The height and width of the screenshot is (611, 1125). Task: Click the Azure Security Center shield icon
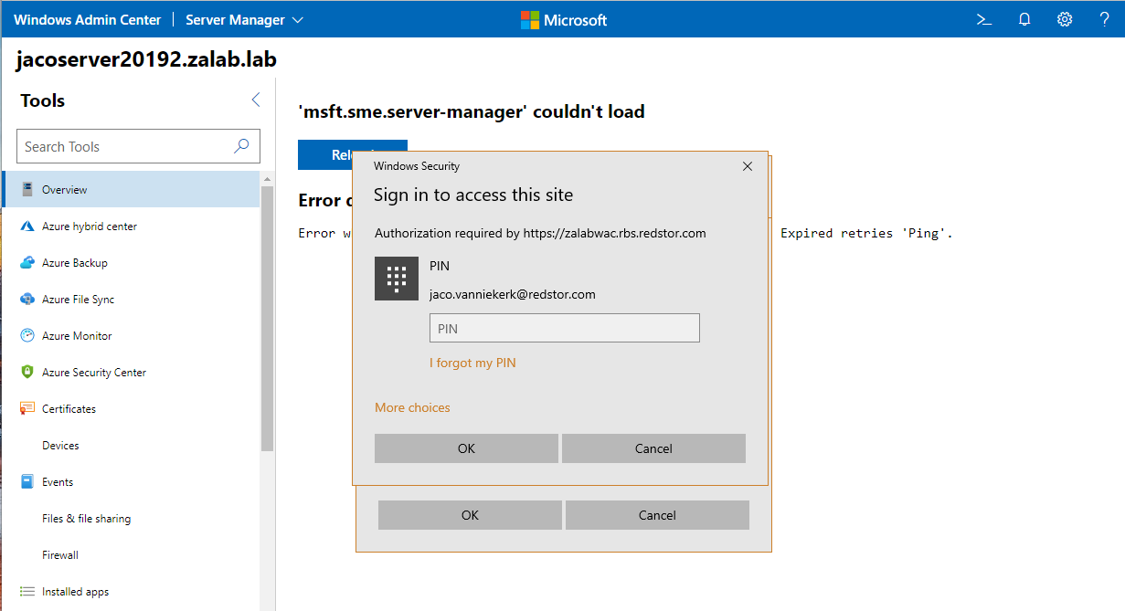pyautogui.click(x=27, y=373)
